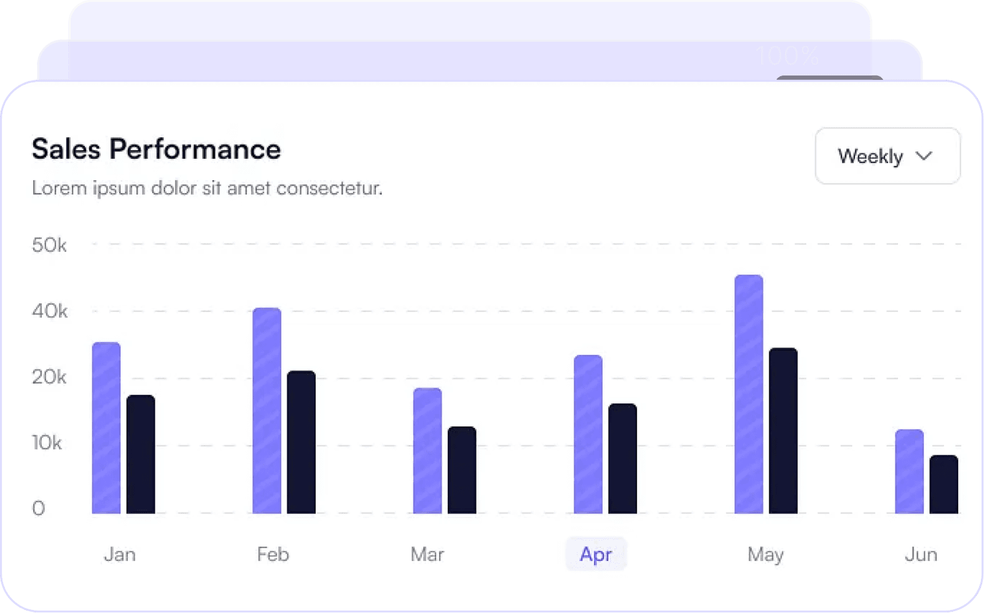Screen dimensions: 984x613
Task: Select the Feb month label
Action: click(x=273, y=554)
